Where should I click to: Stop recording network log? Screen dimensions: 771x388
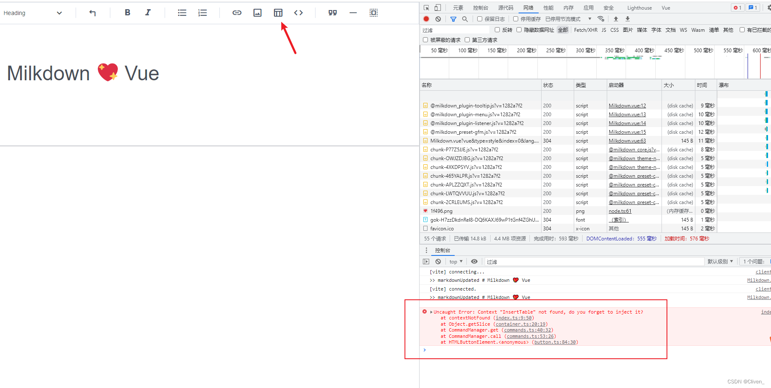426,19
